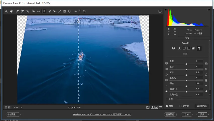Click the 垂直 vertical slider handle
This screenshot has width=214, height=121.
186,64
